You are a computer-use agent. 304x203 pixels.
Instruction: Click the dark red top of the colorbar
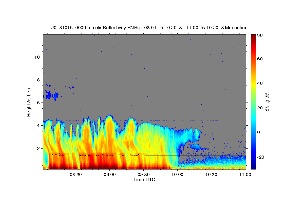point(253,37)
